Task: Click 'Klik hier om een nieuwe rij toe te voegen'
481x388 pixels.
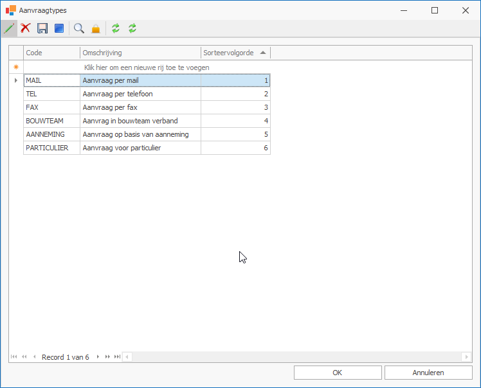Action: [x=147, y=67]
